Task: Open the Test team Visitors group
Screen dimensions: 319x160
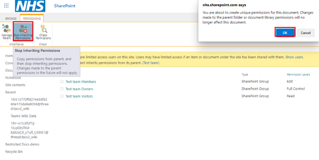Action: (x=79, y=96)
